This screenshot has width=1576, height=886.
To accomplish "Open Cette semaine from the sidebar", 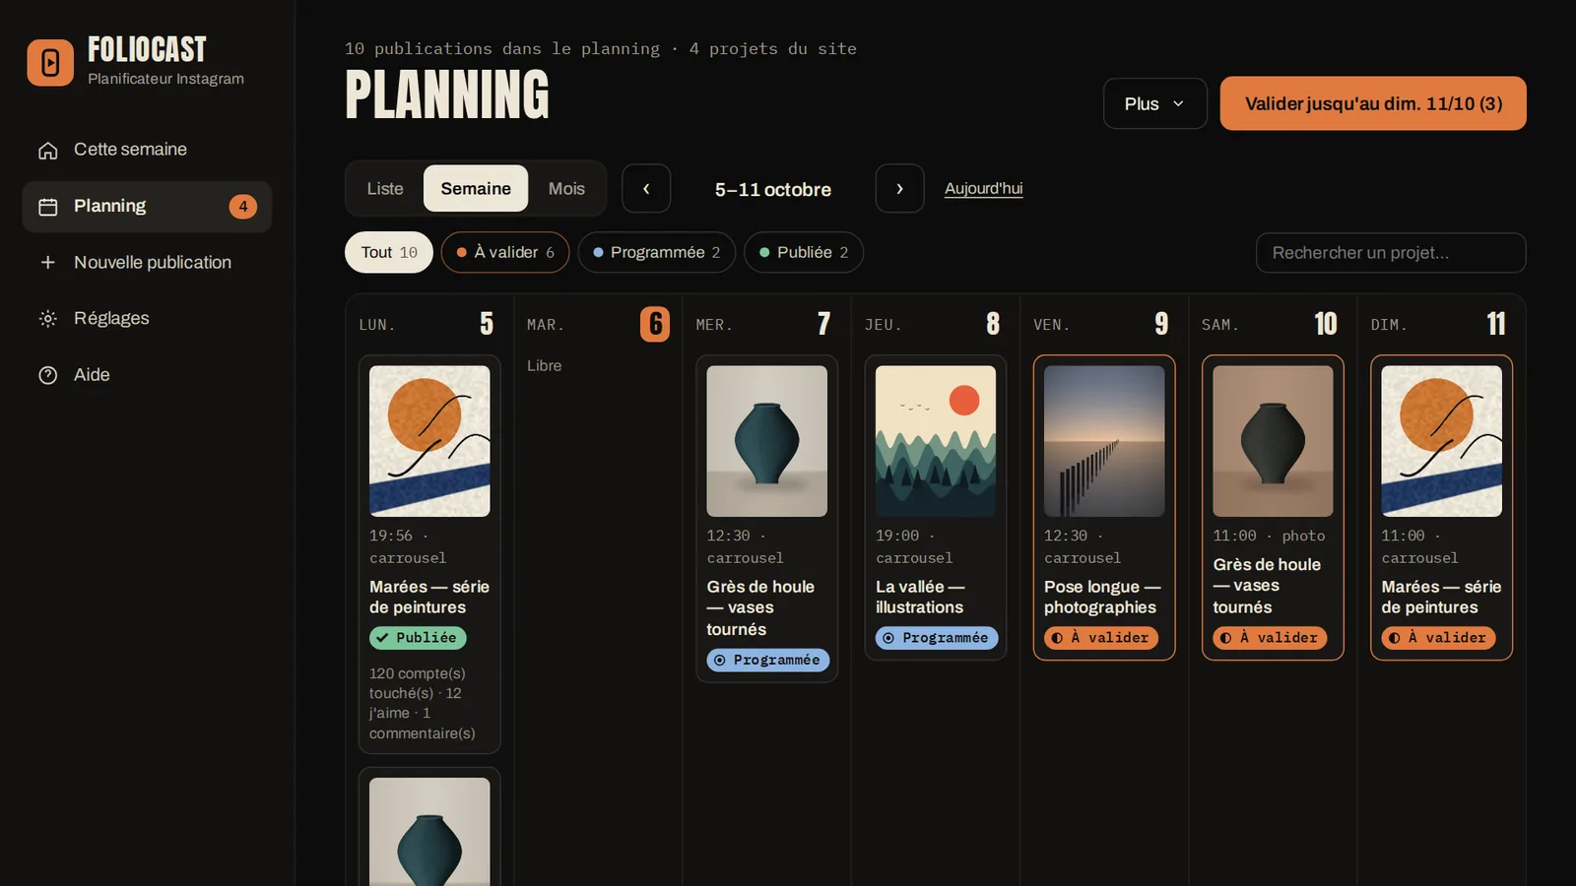I will pos(147,150).
